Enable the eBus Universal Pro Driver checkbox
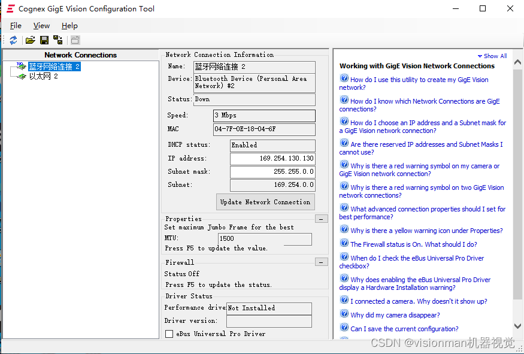The width and height of the screenshot is (524, 354). 169,334
